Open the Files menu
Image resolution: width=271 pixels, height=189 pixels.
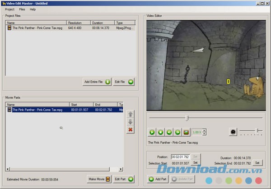pos(22,9)
